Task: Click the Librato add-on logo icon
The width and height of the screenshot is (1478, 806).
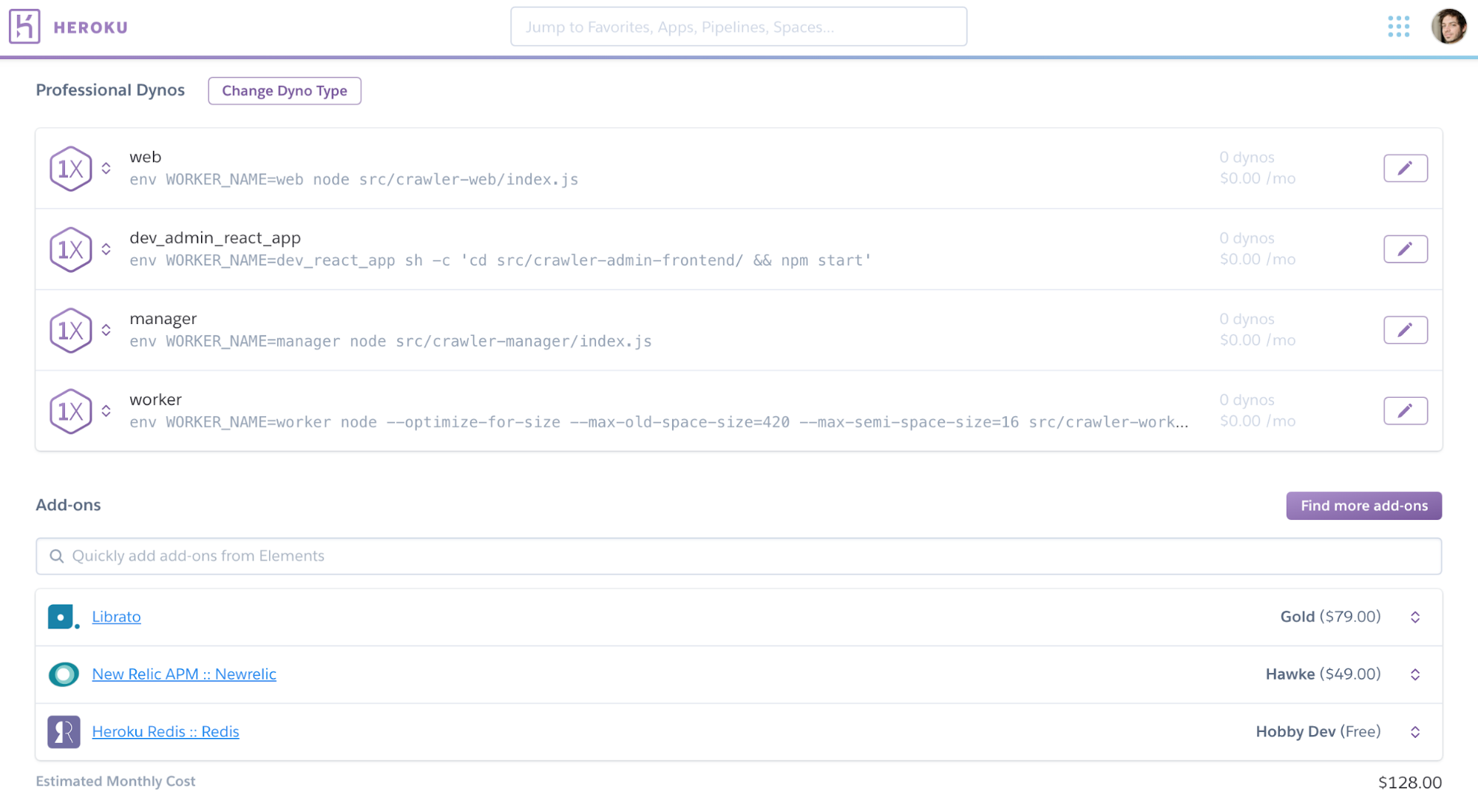Action: point(64,617)
